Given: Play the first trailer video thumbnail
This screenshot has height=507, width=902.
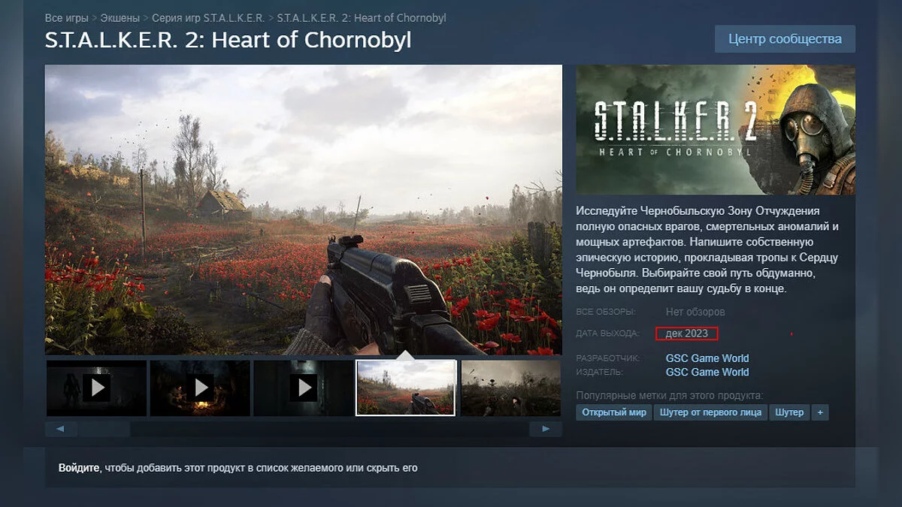Looking at the screenshot, I should pyautogui.click(x=96, y=388).
